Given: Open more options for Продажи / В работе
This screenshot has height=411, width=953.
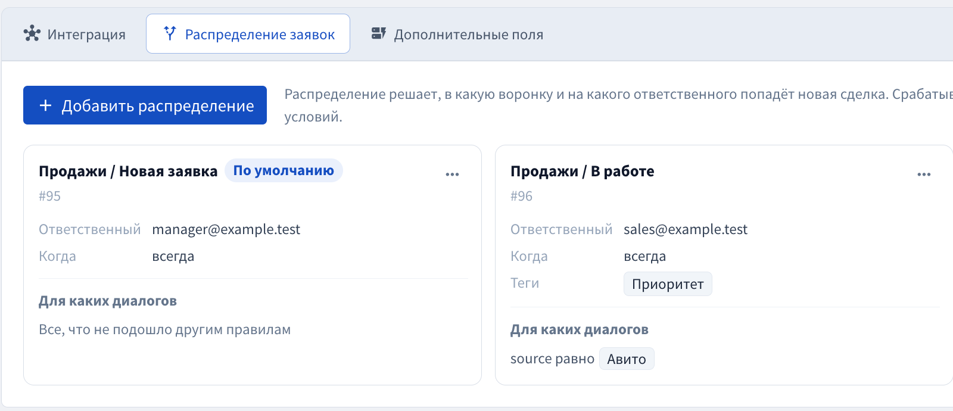Looking at the screenshot, I should click(x=924, y=175).
